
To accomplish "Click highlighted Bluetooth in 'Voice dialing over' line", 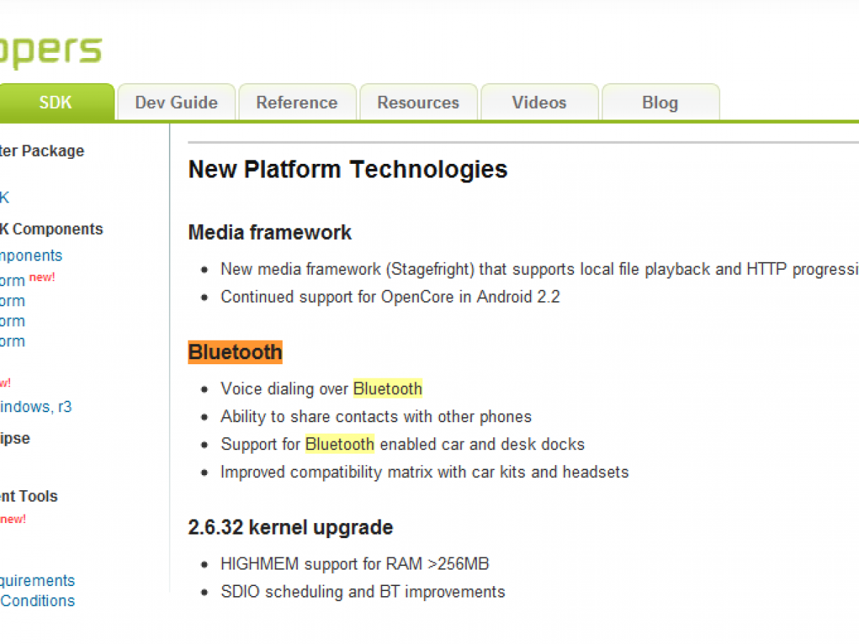I will (x=387, y=389).
